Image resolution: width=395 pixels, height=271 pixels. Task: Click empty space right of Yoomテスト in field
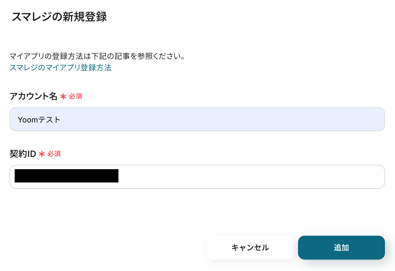(x=217, y=119)
